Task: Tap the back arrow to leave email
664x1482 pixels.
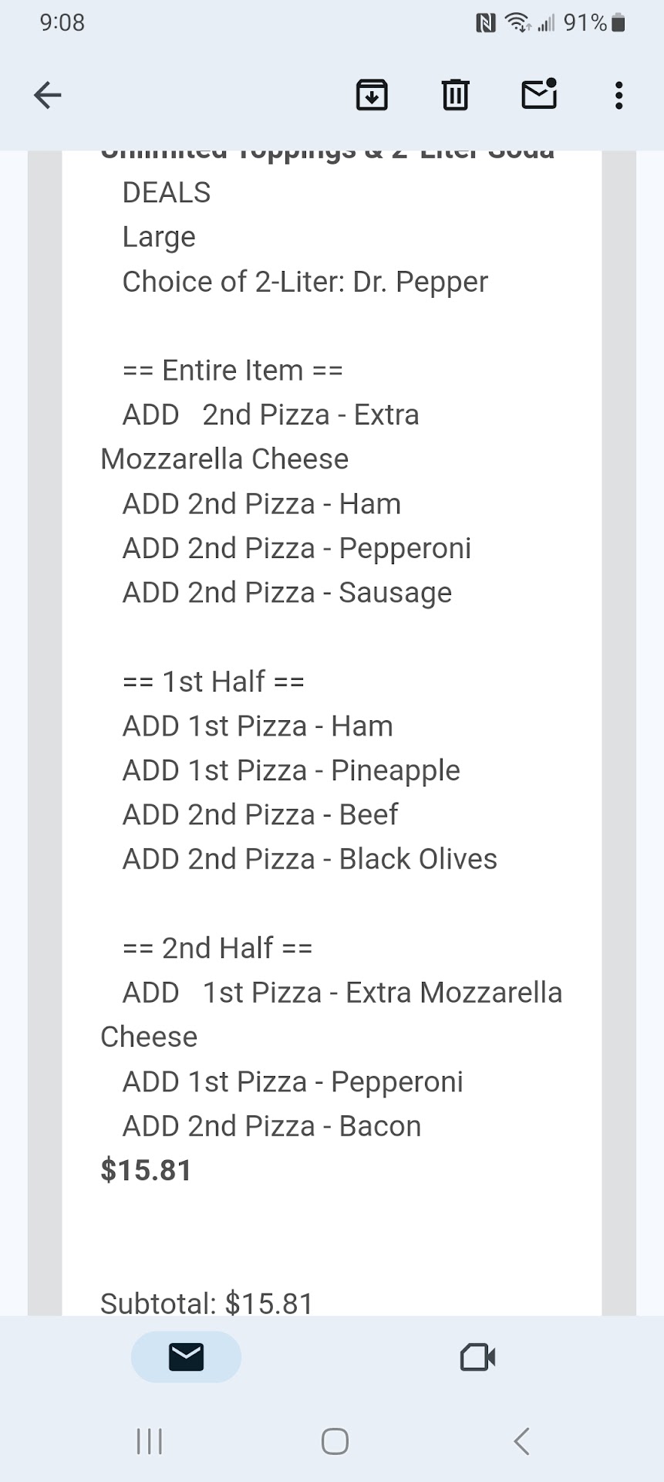Action: click(48, 96)
